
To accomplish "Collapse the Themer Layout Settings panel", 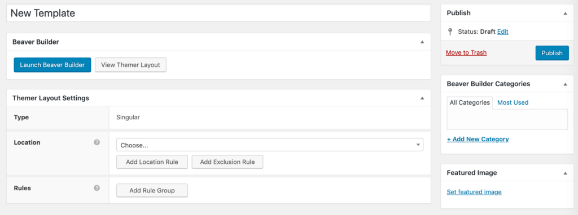I will click(x=422, y=98).
